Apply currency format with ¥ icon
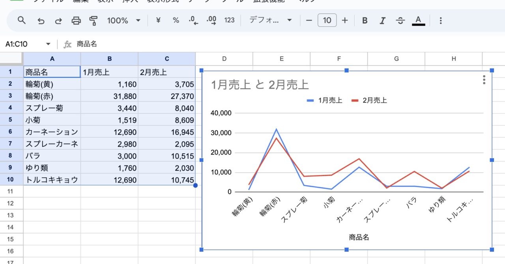Screen dimensions: 505x264 click(x=158, y=20)
